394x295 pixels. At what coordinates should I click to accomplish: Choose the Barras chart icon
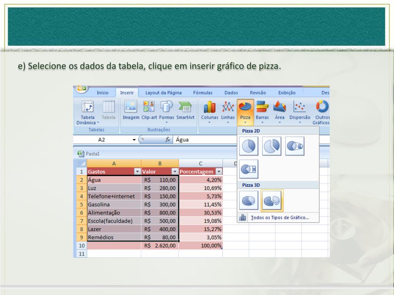(262, 106)
